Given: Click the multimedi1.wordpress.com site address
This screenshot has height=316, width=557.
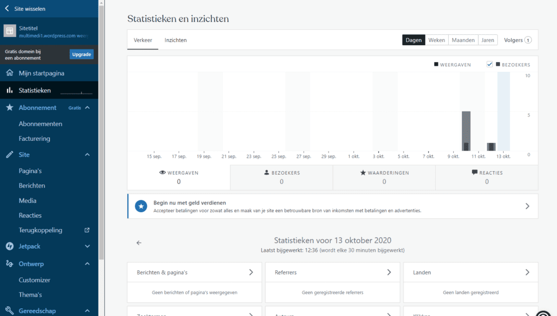Looking at the screenshot, I should 54,36.
